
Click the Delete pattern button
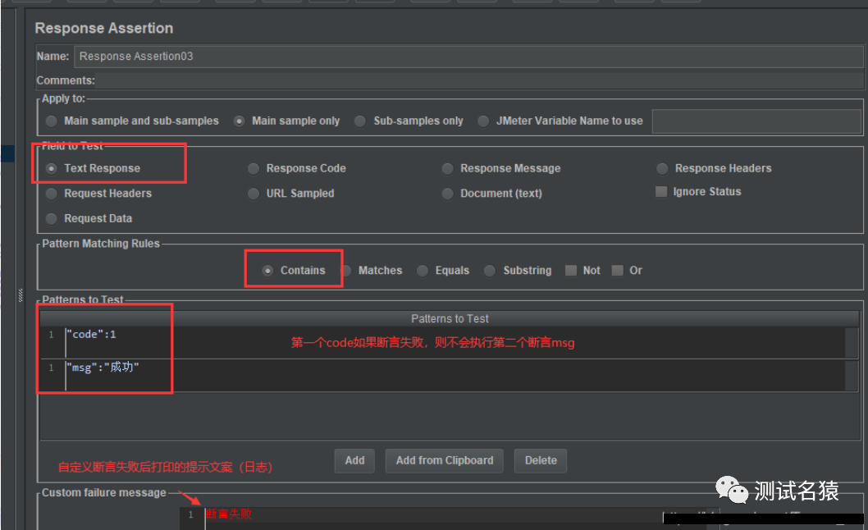coord(541,461)
